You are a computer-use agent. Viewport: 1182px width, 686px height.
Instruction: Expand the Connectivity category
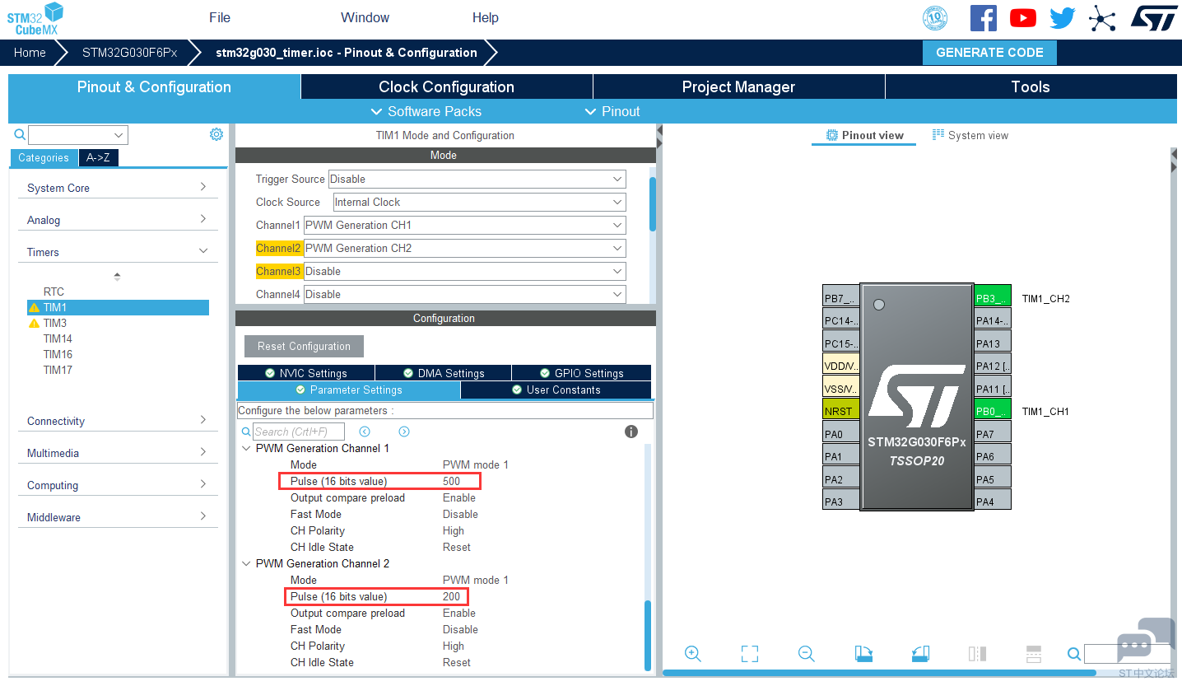(118, 421)
